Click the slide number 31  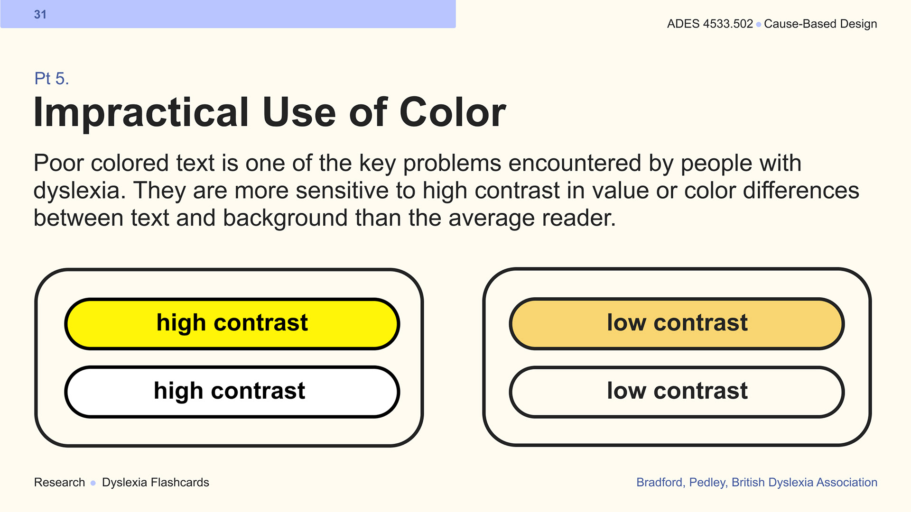tap(40, 15)
